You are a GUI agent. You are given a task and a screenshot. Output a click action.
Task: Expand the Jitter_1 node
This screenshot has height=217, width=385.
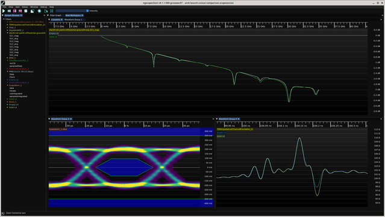click(8, 58)
